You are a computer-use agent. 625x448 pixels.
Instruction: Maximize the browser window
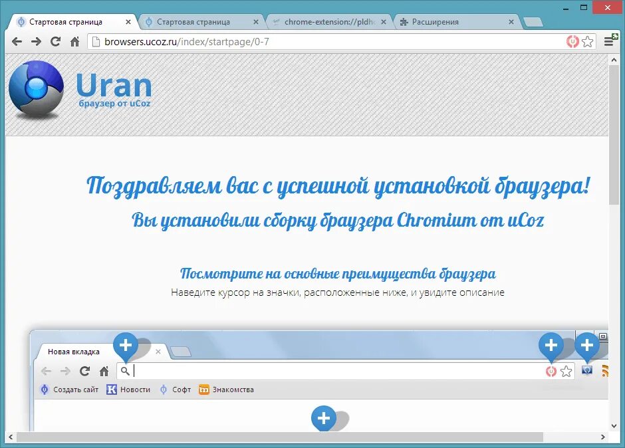(584, 7)
